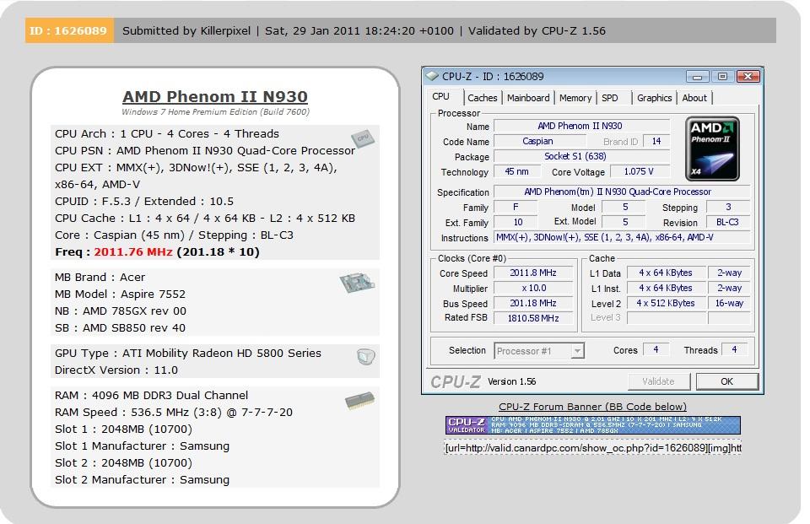This screenshot has height=524, width=810.
Task: Click the NB : AMD 785GX rev 00 line
Action: click(x=121, y=311)
